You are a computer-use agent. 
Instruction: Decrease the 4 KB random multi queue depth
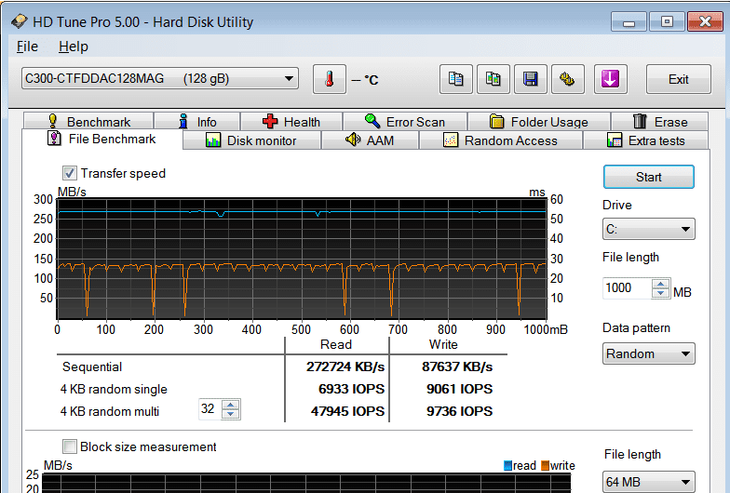pyautogui.click(x=231, y=414)
